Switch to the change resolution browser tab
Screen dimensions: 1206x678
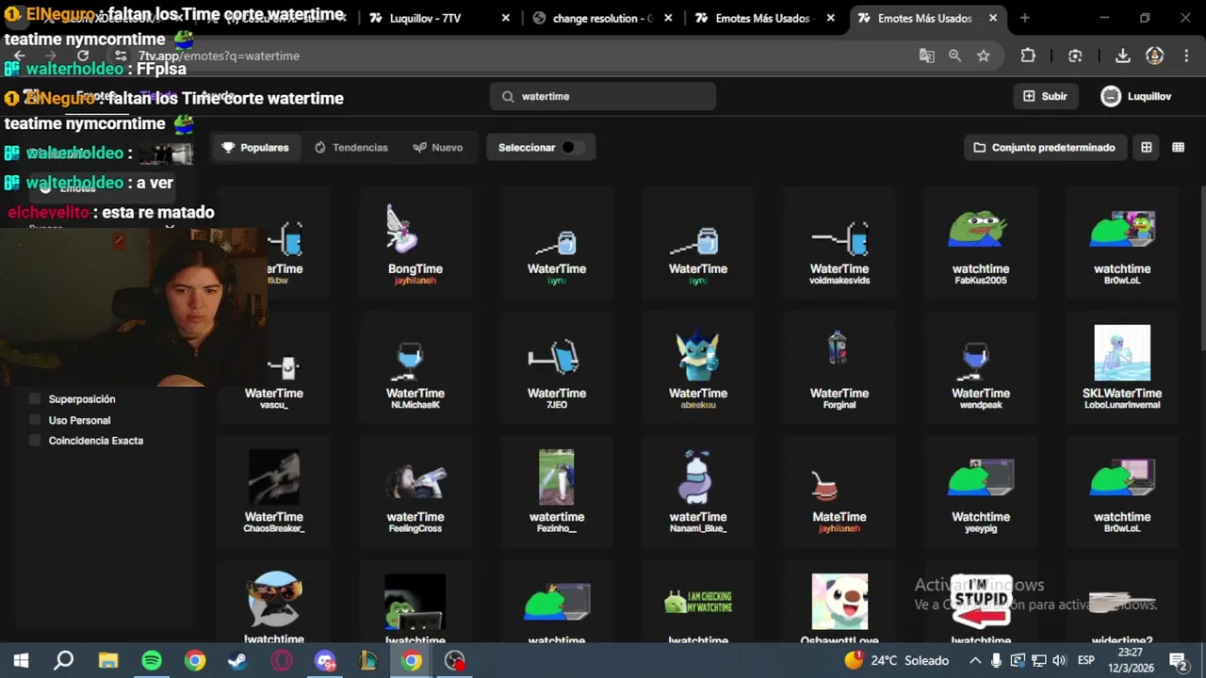pyautogui.click(x=603, y=18)
